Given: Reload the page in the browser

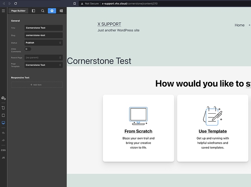Looking at the screenshot, I should click(16, 3).
